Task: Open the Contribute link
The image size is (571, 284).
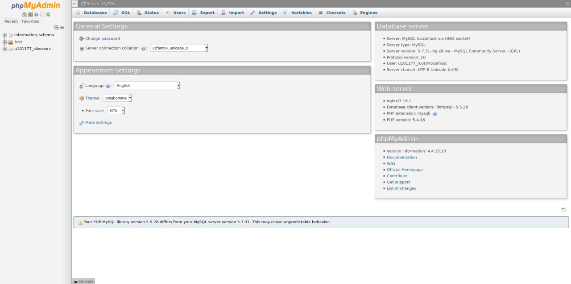Action: [397, 176]
